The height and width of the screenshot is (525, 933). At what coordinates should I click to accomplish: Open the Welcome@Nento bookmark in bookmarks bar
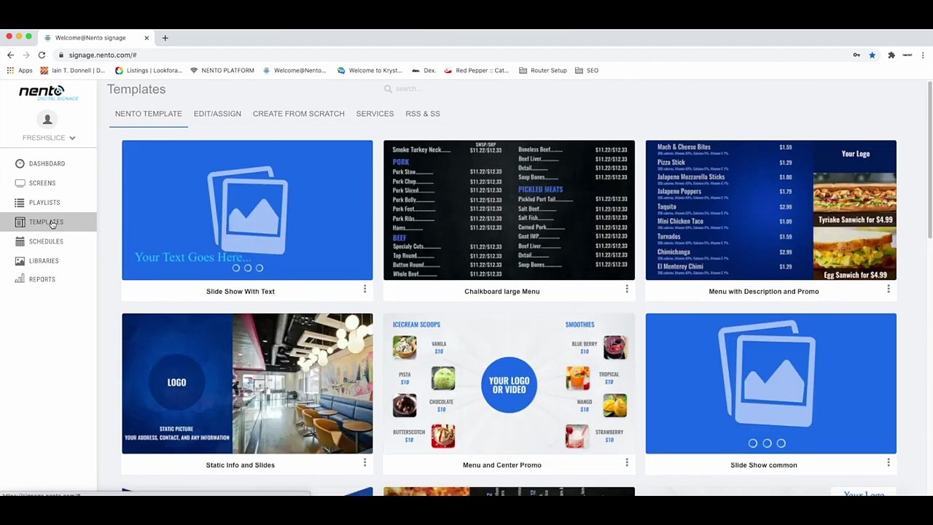pyautogui.click(x=294, y=71)
